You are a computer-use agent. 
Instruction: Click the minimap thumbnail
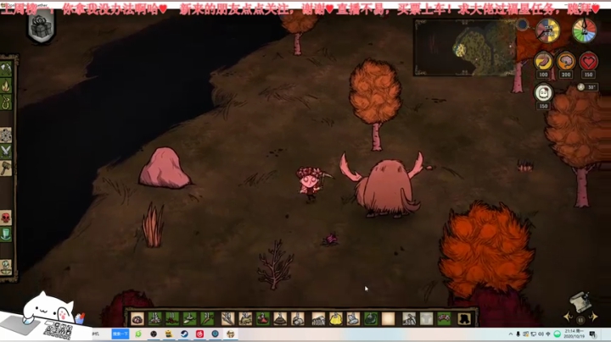tap(464, 47)
